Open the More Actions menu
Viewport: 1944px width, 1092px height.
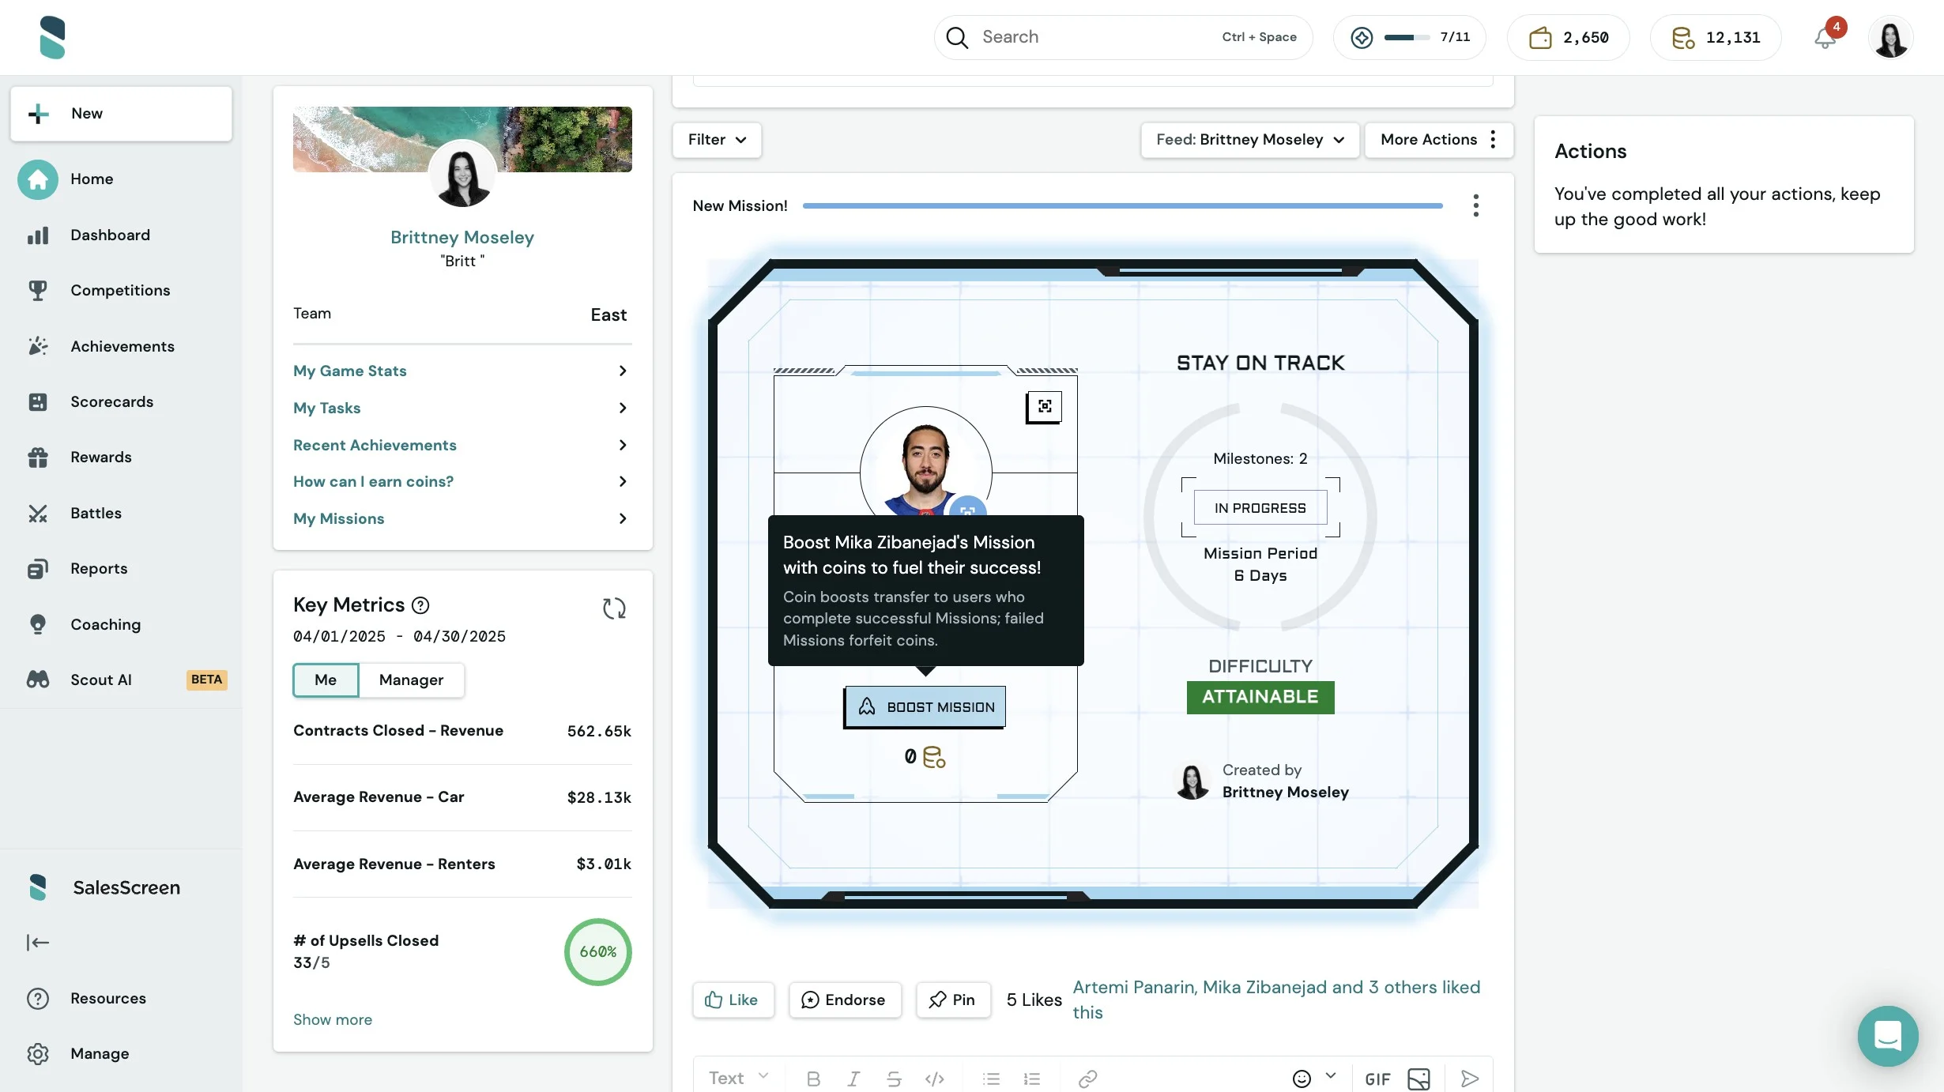tap(1439, 140)
